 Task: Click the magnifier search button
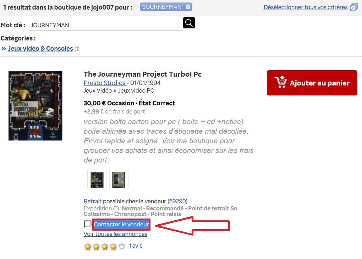pyautogui.click(x=189, y=23)
